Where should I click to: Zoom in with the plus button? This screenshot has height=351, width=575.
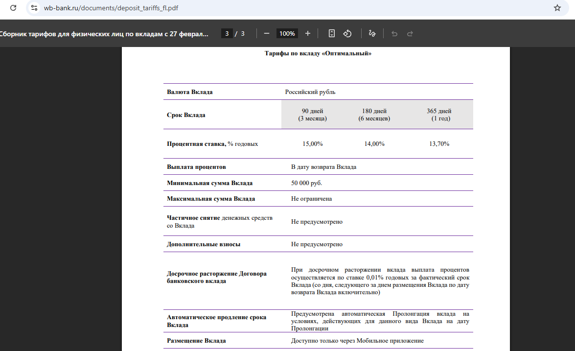click(308, 33)
